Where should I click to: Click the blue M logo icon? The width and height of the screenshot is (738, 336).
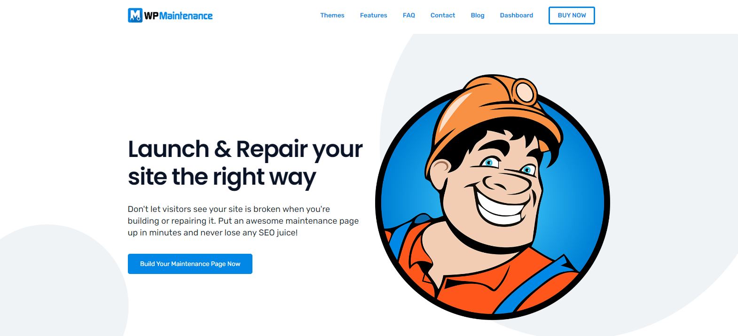(x=135, y=15)
